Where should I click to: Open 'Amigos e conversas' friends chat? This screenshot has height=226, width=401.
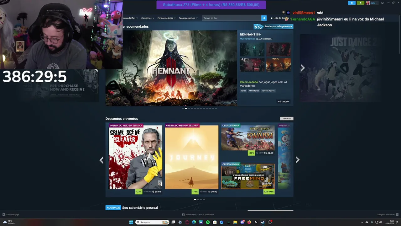(388, 215)
